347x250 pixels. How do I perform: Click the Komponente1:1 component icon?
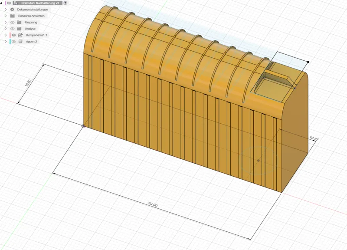[x=20, y=35]
